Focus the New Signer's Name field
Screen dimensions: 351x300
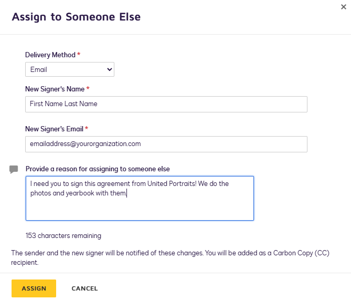click(166, 104)
